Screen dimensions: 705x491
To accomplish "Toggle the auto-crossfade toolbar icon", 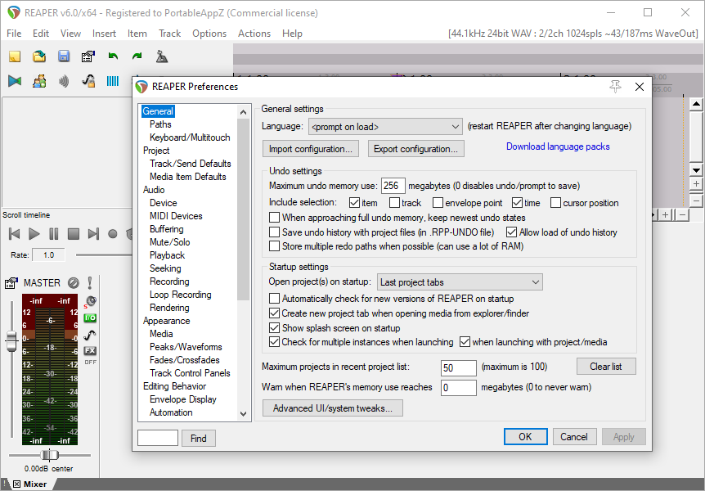I will pyautogui.click(x=15, y=81).
